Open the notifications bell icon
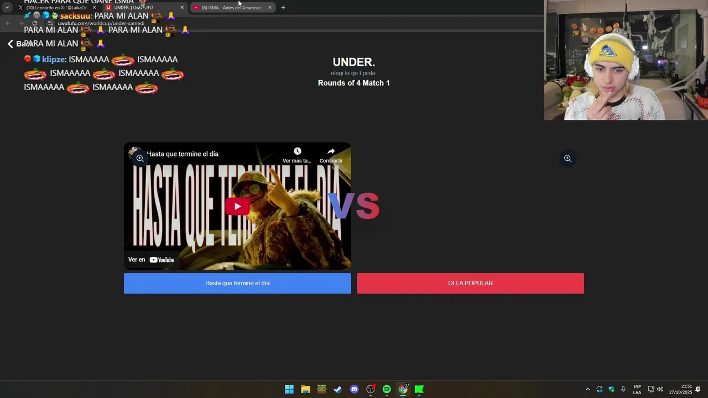 (x=698, y=389)
